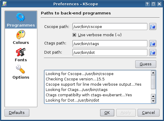This screenshot has height=121, width=164.
Task: Click in the Dot path field
Action: 110,52
